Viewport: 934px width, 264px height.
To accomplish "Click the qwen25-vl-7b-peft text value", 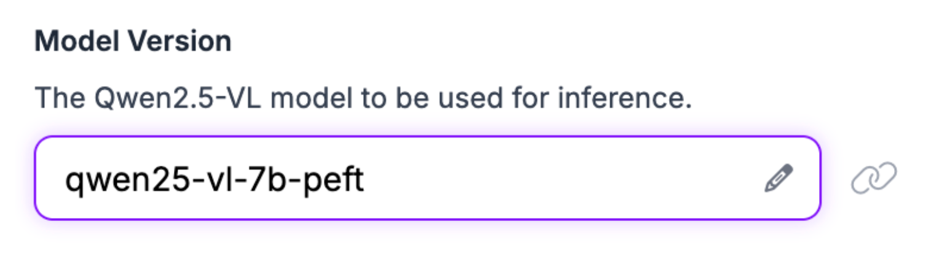I will (x=214, y=180).
